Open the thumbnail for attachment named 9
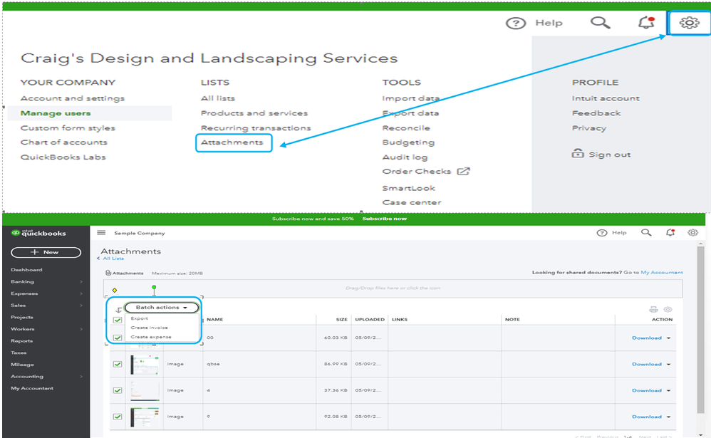This screenshot has width=711, height=438. tap(145, 417)
